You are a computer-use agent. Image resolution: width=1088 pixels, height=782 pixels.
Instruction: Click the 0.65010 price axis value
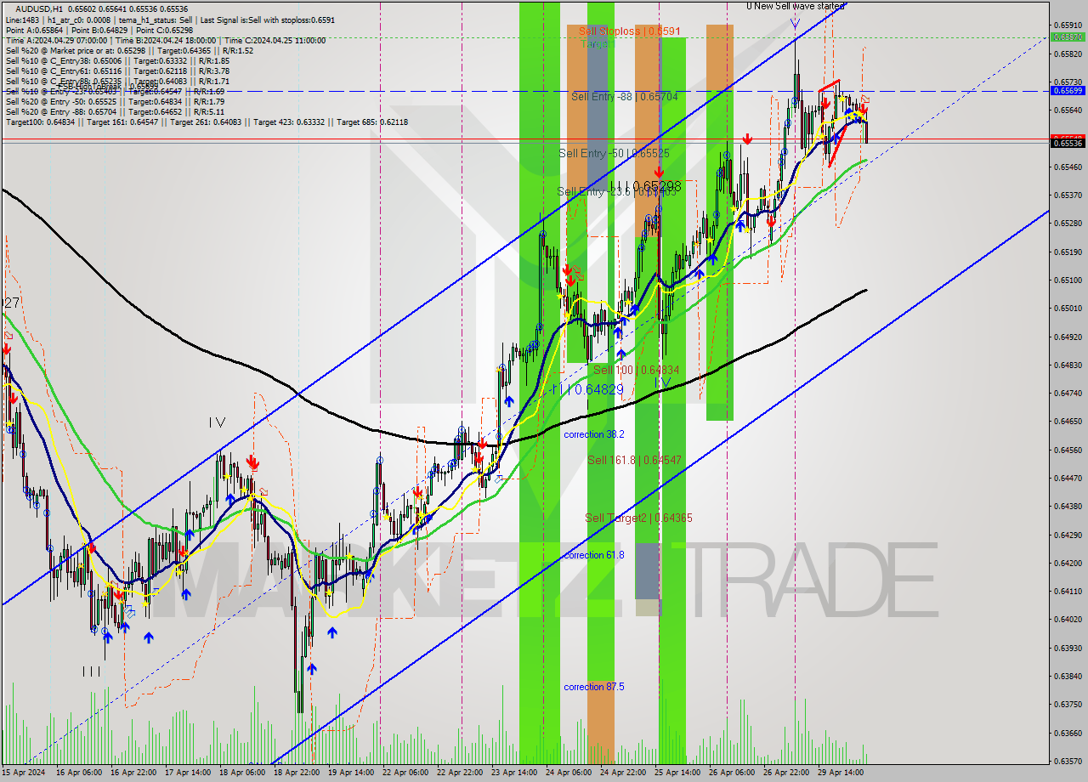(1068, 308)
